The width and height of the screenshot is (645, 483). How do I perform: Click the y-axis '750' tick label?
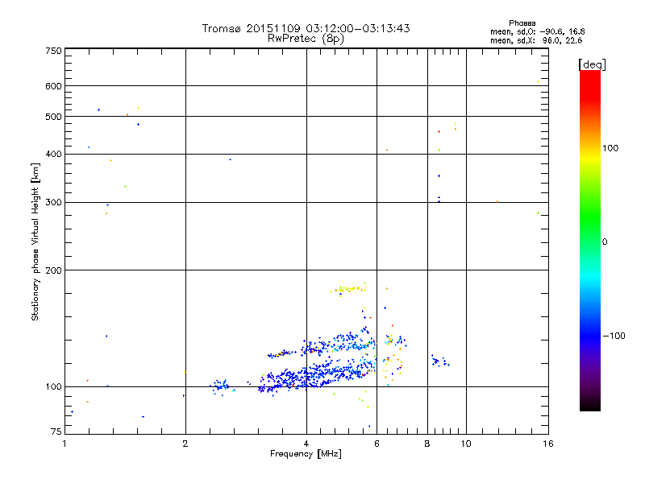pos(53,51)
